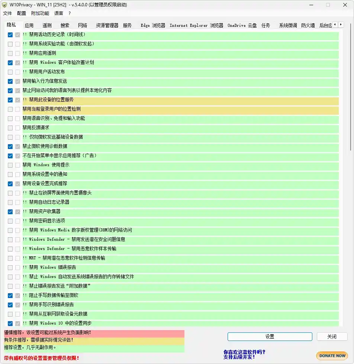This screenshot has width=354, height=364.
Task: Open the 文件 menu
Action: point(7,13)
